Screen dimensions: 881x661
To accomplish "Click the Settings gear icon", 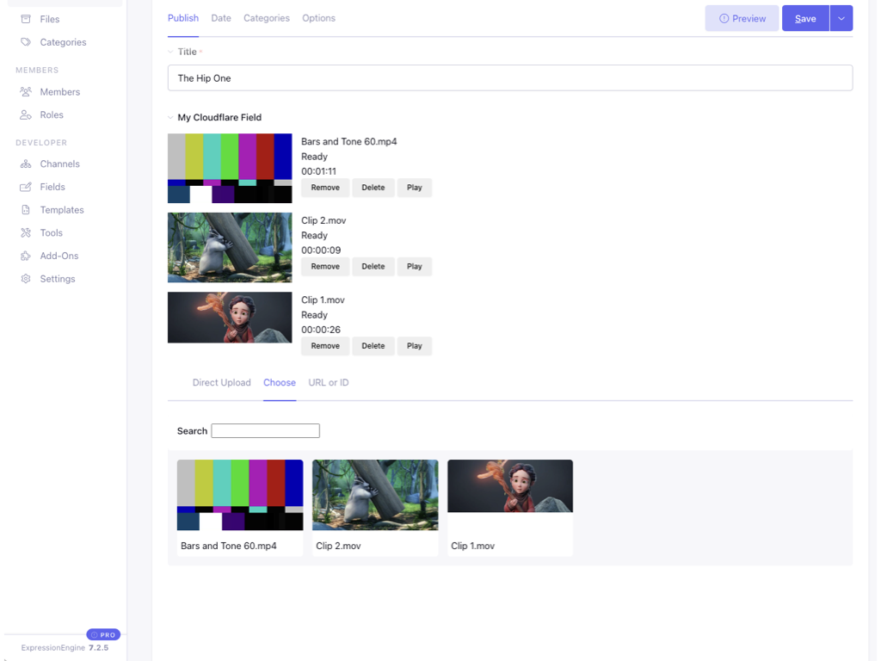I will click(x=26, y=279).
